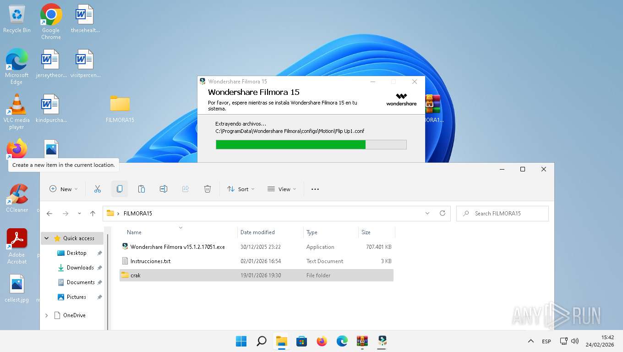Expand recent locations chevron

[79, 214]
